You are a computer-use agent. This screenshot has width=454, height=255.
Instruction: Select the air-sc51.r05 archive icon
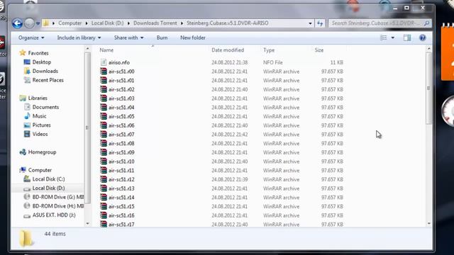point(104,116)
